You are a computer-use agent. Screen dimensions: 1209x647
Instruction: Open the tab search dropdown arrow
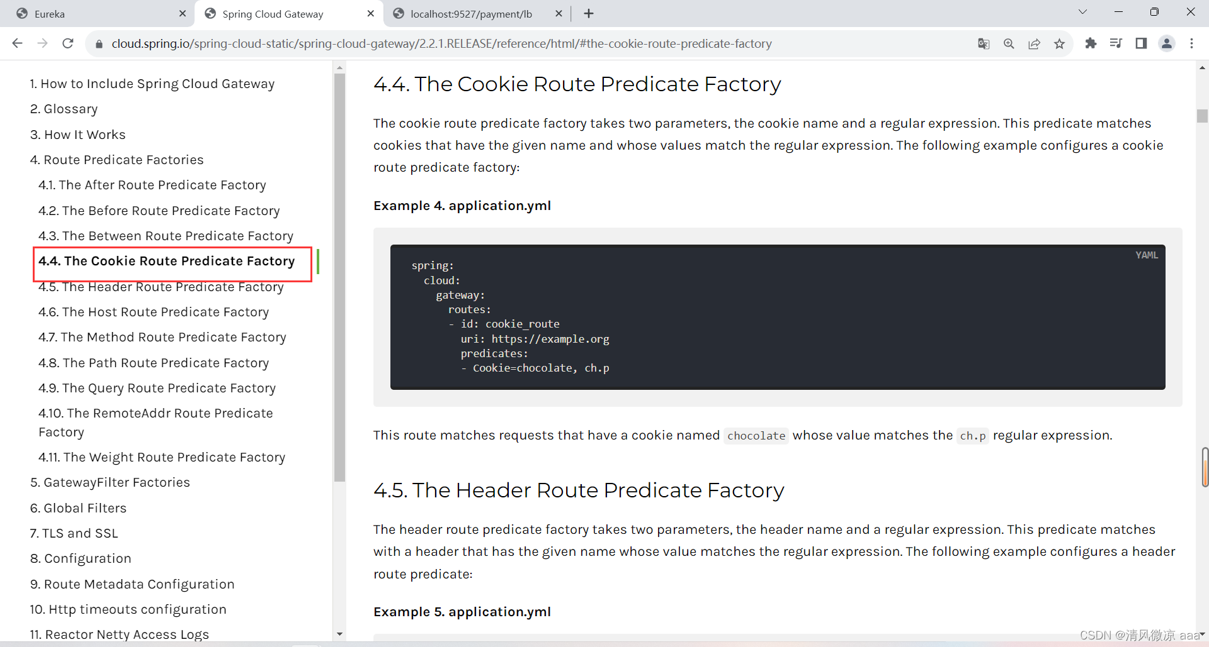pyautogui.click(x=1083, y=12)
